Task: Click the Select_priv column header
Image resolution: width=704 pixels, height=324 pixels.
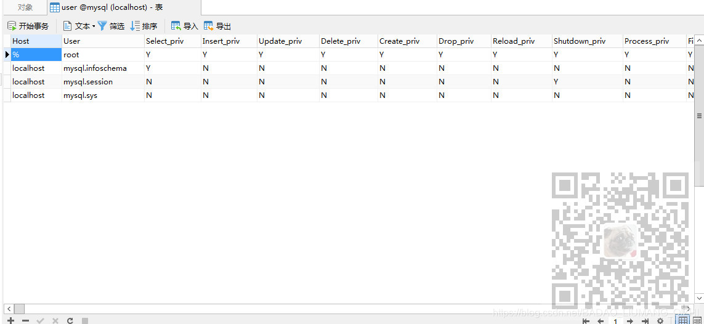Action: [x=172, y=41]
